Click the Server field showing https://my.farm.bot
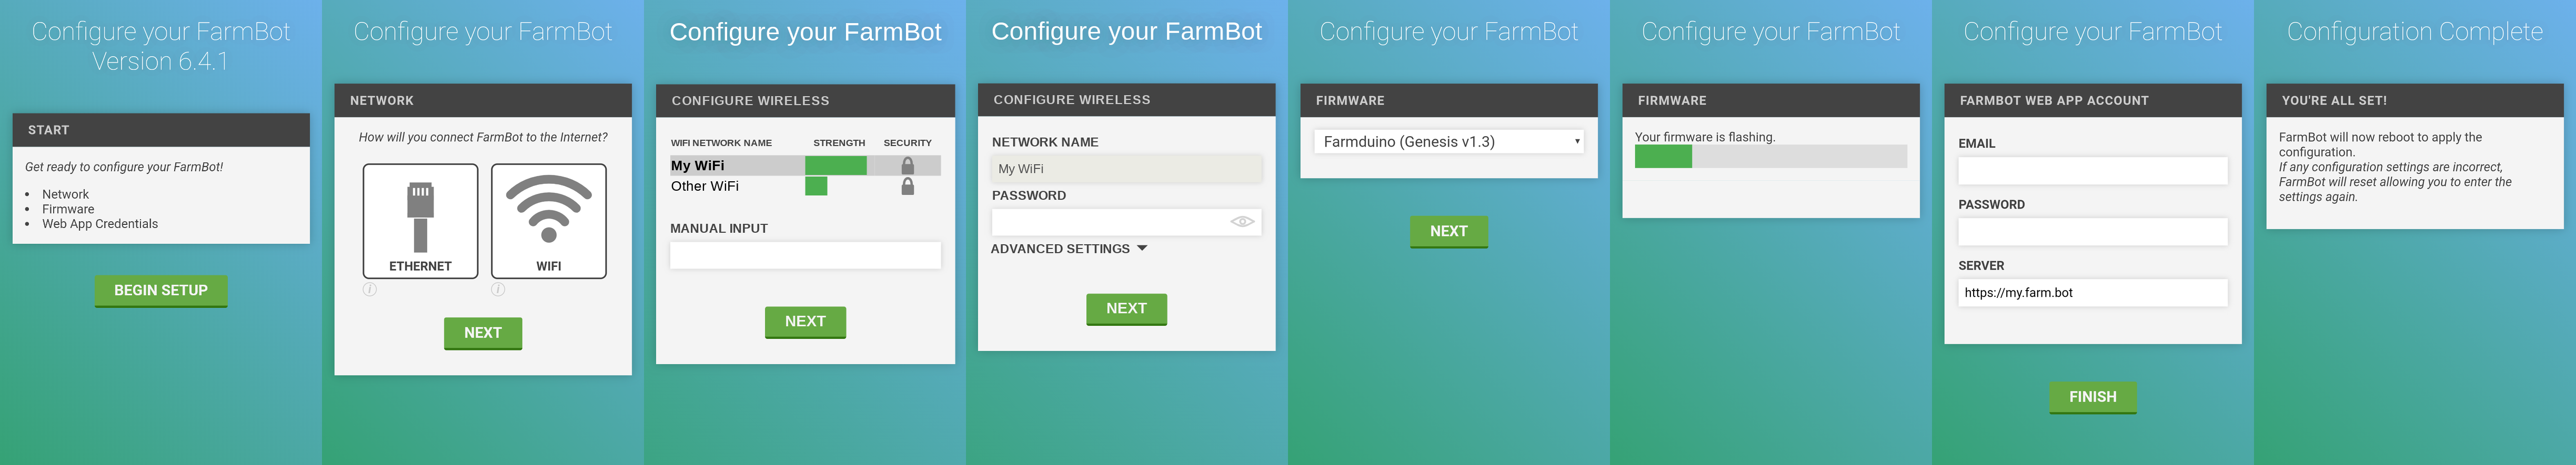 (x=2092, y=292)
